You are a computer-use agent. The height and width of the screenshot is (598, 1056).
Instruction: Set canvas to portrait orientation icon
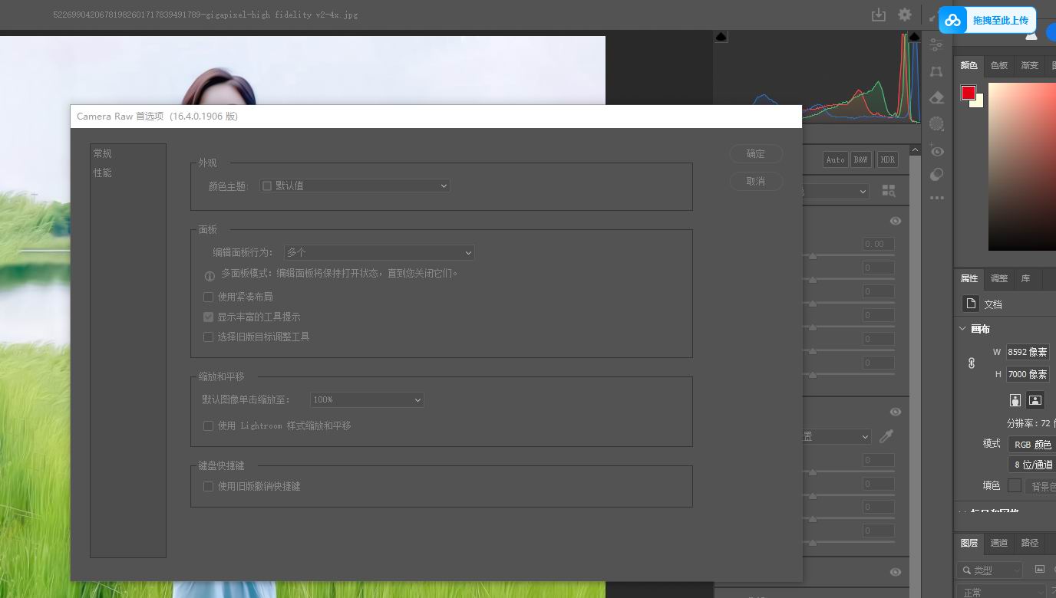tap(1015, 400)
